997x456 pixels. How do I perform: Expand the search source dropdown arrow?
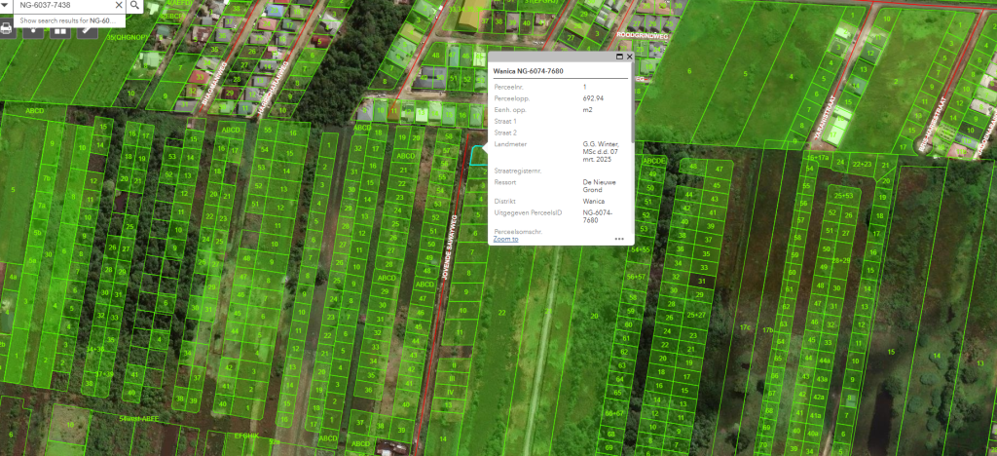click(x=5, y=6)
